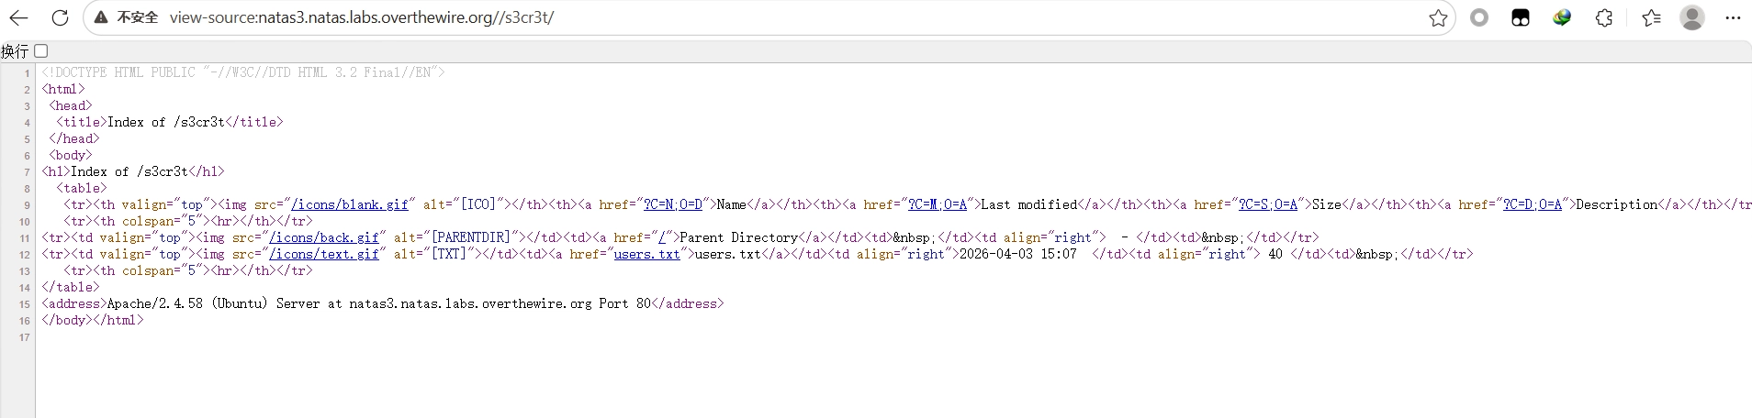Follow the /icons/text.gif source link
This screenshot has width=1752, height=418.
coord(323,254)
